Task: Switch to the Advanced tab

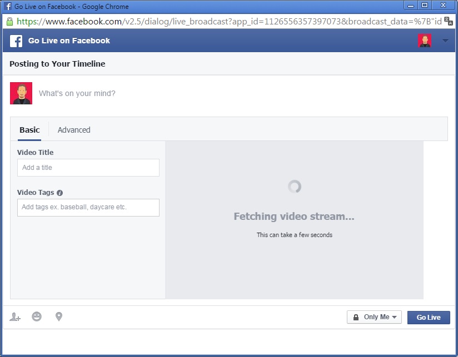Action: point(73,129)
